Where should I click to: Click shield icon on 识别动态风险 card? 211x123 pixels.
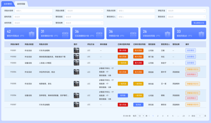pyautogui.click(x=168, y=34)
